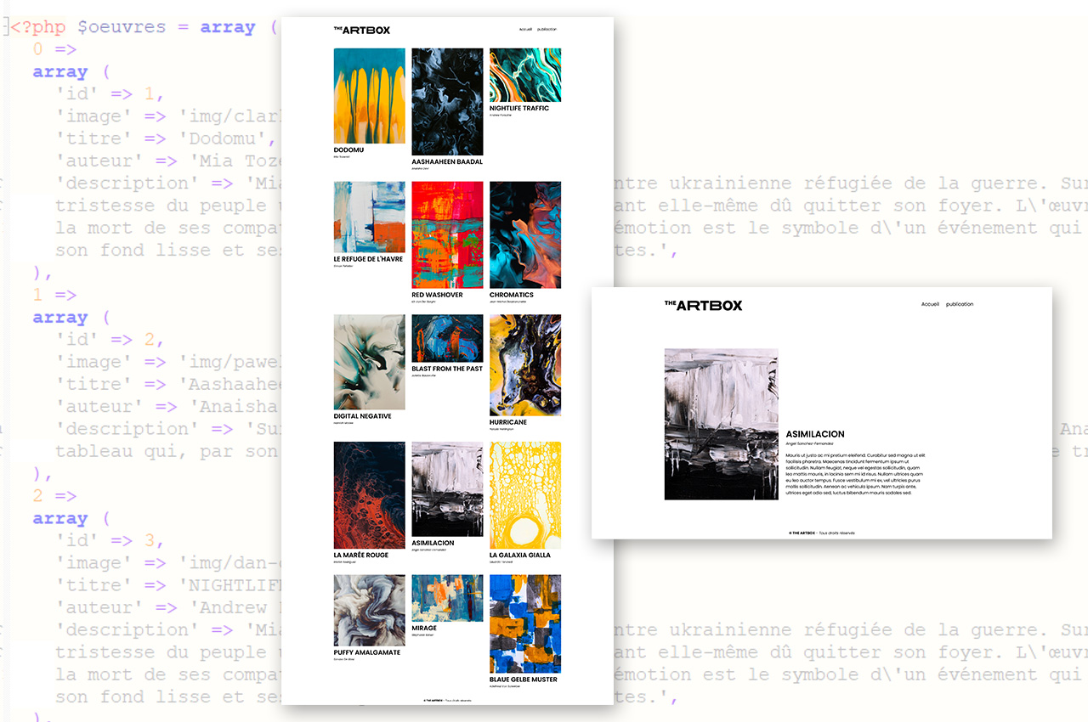Open Accueil link in gallery page header

525,30
